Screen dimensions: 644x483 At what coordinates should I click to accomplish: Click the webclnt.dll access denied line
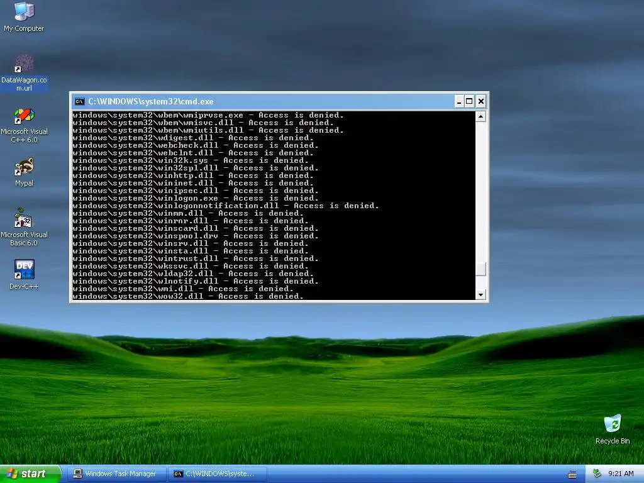[193, 153]
